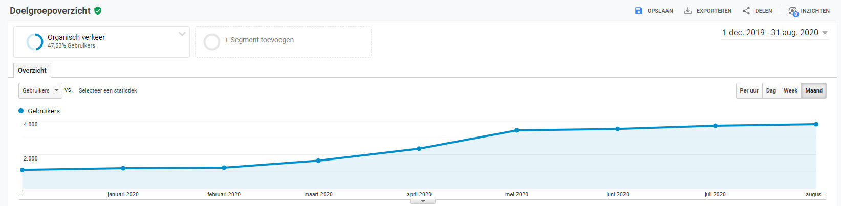
Task: Click the 47,53% Gebruikers text
Action: click(x=71, y=45)
